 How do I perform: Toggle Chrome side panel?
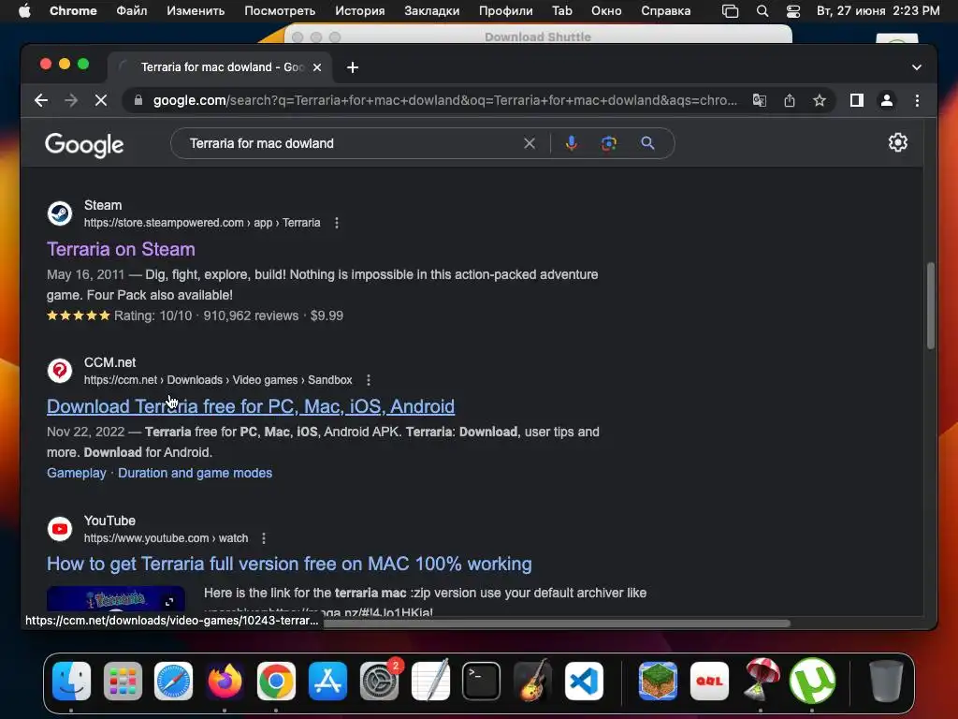[857, 100]
